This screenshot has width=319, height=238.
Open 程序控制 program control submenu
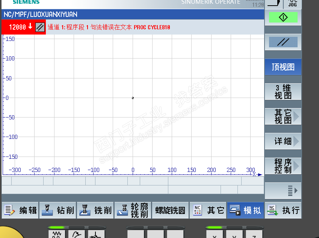click(x=283, y=166)
